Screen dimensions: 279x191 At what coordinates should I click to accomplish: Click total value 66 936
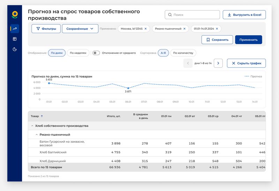(115, 167)
